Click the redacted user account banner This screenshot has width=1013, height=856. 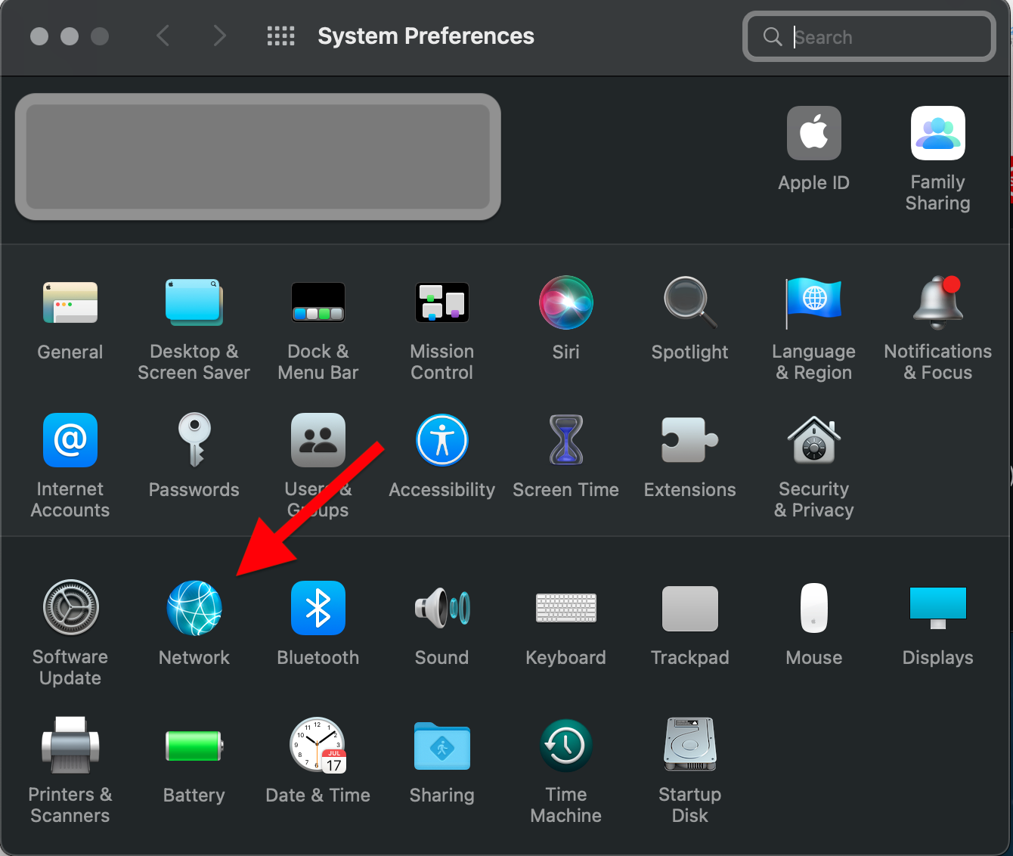258,157
